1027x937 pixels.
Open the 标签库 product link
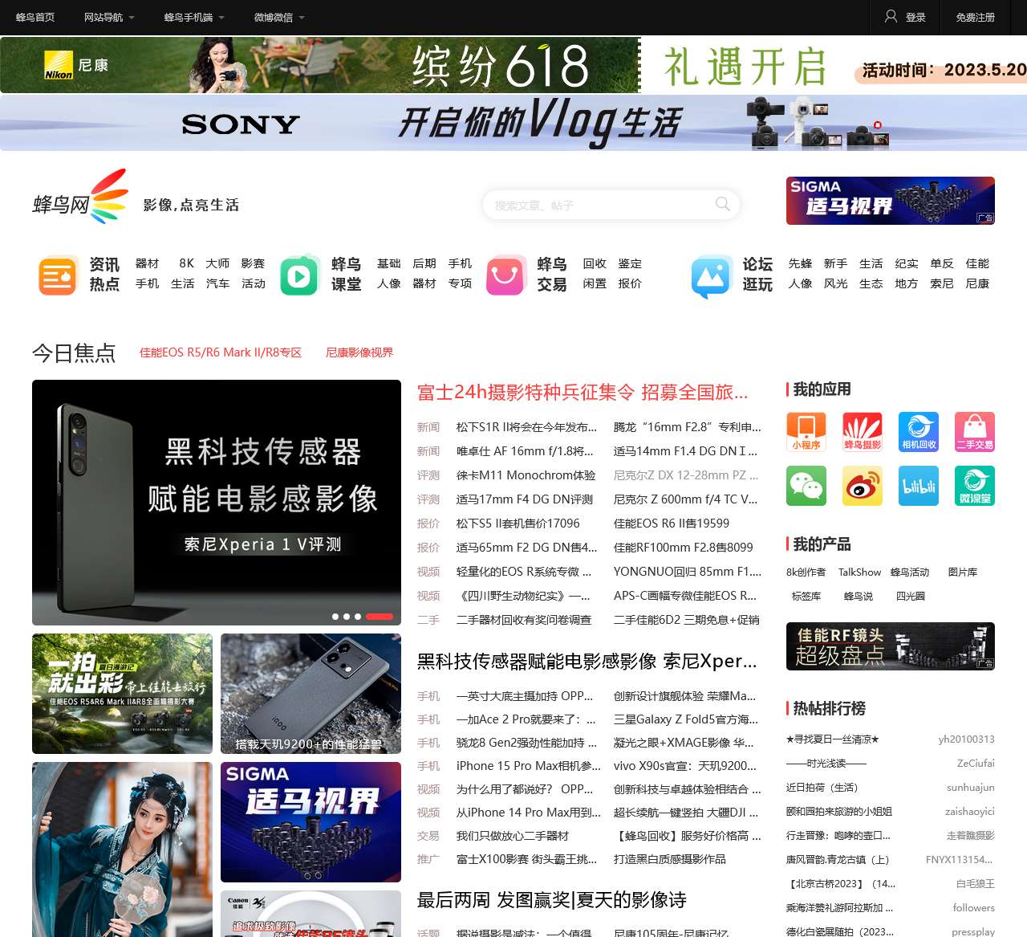[x=806, y=597]
